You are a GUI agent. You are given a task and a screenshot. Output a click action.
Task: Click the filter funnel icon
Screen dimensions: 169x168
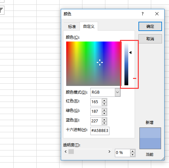click(x=2, y=10)
